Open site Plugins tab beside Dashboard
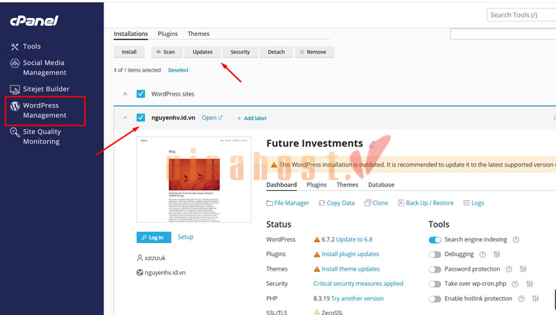The width and height of the screenshot is (556, 315). (317, 185)
